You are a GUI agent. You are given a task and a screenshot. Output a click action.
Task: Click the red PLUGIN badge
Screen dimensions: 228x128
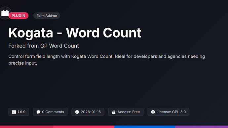tap(19, 16)
